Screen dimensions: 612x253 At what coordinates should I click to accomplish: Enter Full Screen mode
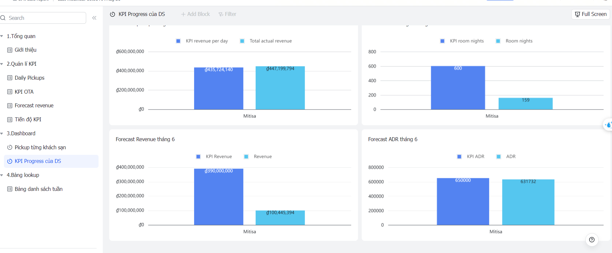(591, 14)
